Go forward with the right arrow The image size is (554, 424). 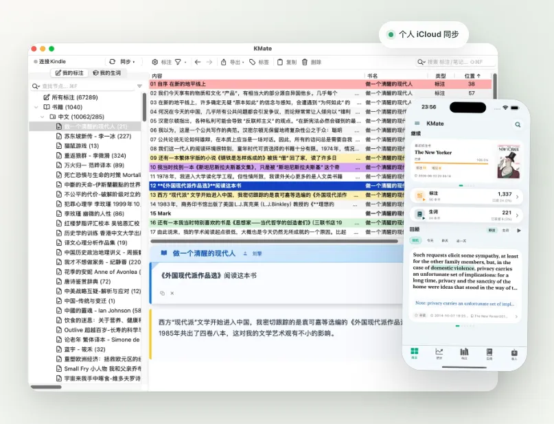coord(209,62)
